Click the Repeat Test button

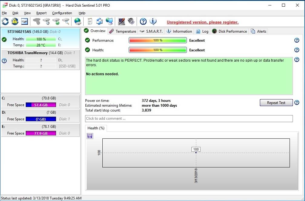(276, 102)
